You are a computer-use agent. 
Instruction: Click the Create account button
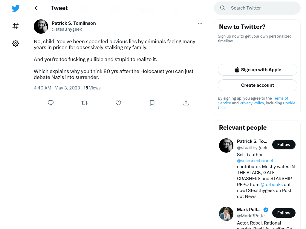pos(258,85)
